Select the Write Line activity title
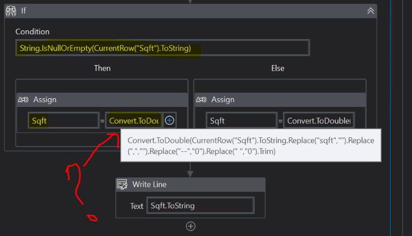 pos(149,184)
